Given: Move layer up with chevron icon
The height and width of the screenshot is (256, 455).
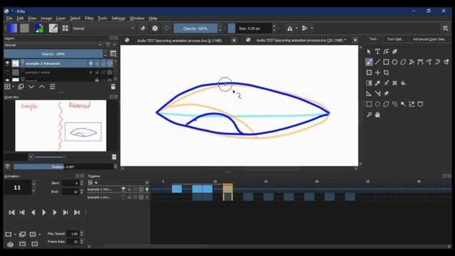Looking at the screenshot, I should 42,87.
